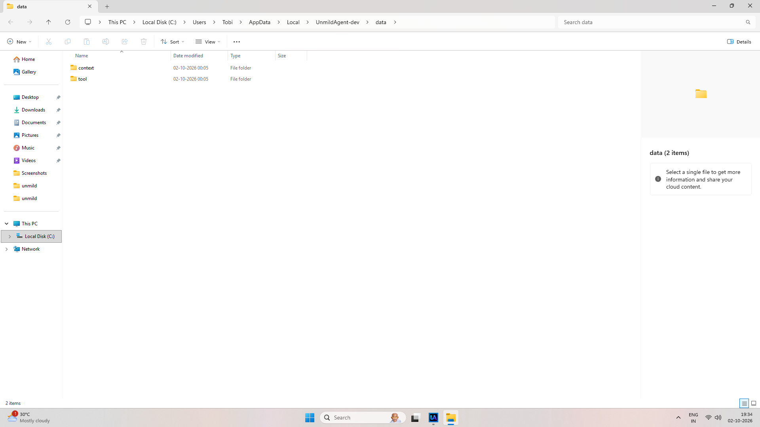Screen dimensions: 760x427
Task: Click the search magnifier icon
Action: click(748, 22)
